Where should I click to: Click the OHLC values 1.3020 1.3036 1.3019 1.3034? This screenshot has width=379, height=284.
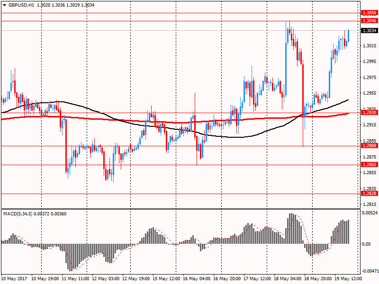65,5
